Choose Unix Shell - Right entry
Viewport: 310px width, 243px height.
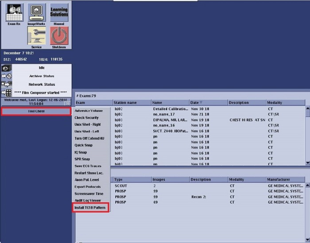click(88, 124)
